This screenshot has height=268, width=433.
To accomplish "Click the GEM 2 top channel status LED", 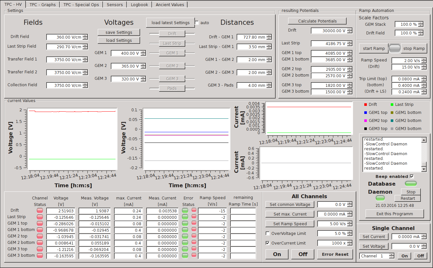I will coord(40,236).
